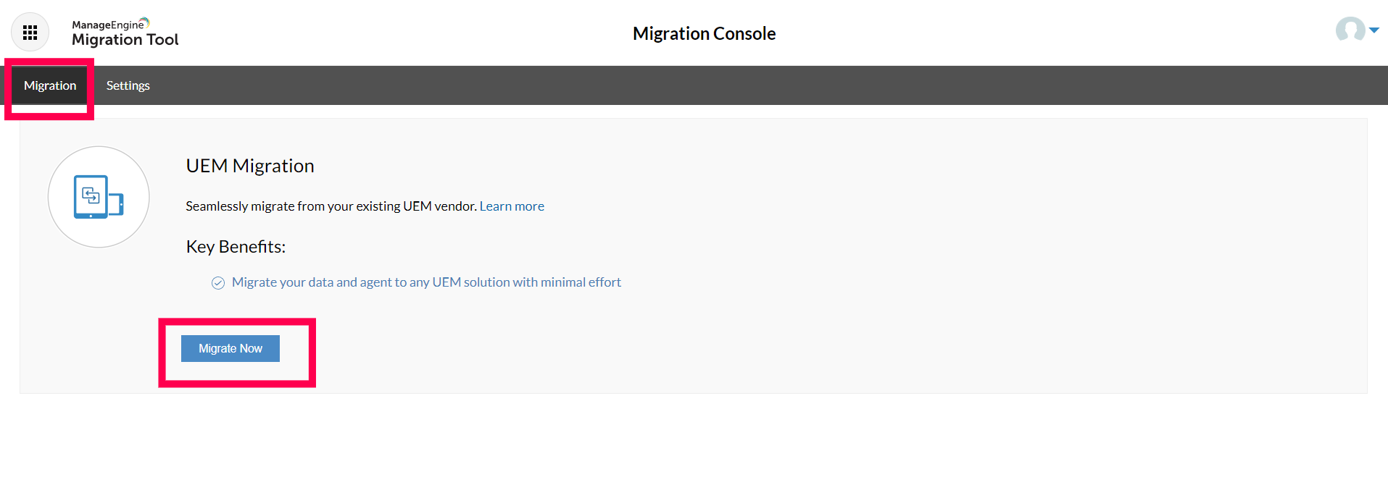Click the ManageEngine wordmark logo
Image resolution: width=1388 pixels, height=485 pixels.
107,25
